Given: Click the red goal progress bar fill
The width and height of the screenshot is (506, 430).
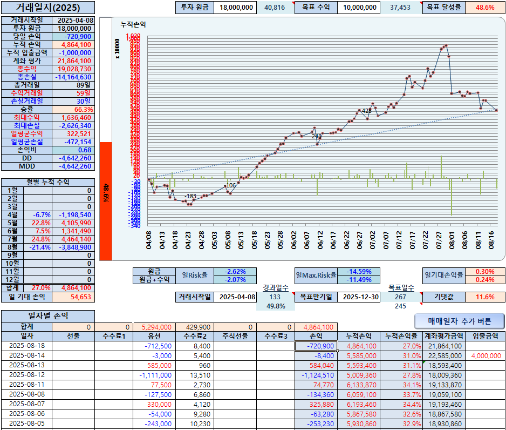Looking at the screenshot, I should [106, 201].
